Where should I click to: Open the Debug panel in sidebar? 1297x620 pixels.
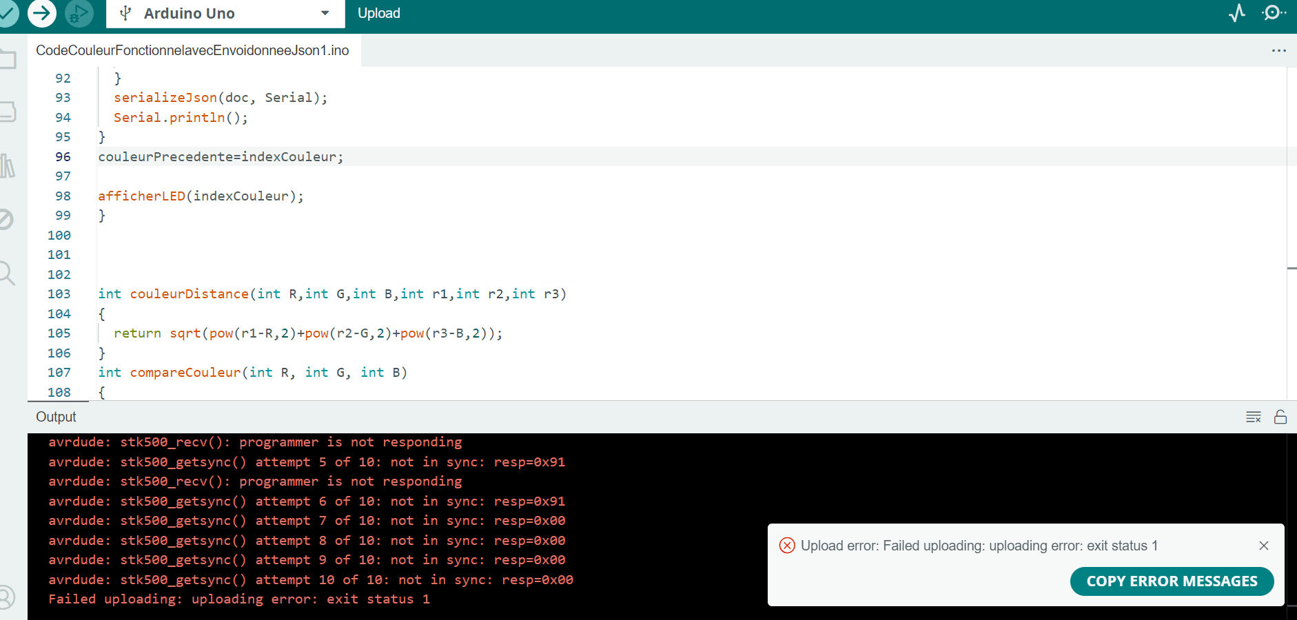click(6, 220)
